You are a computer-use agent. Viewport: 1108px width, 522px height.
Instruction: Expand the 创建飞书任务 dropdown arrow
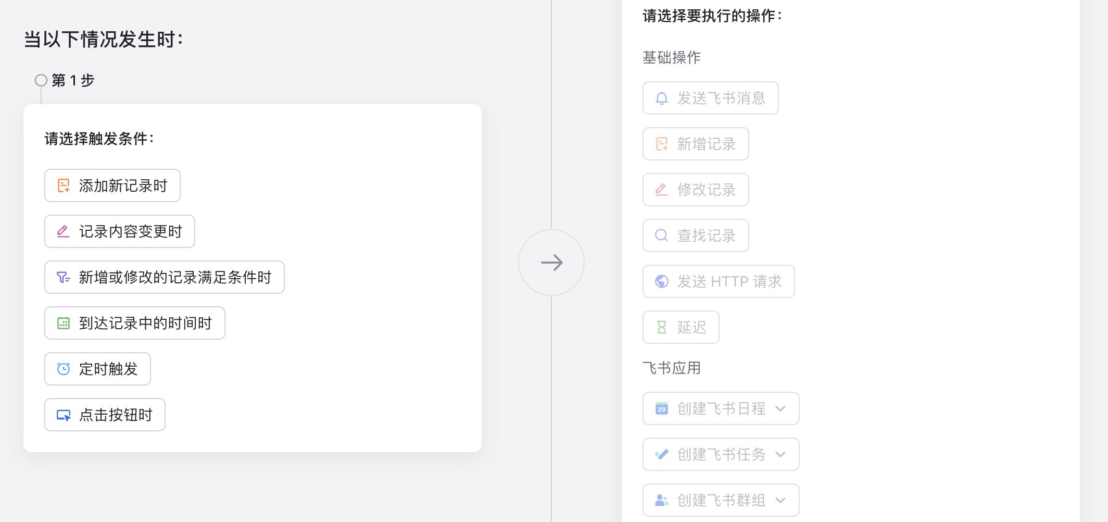click(x=780, y=455)
